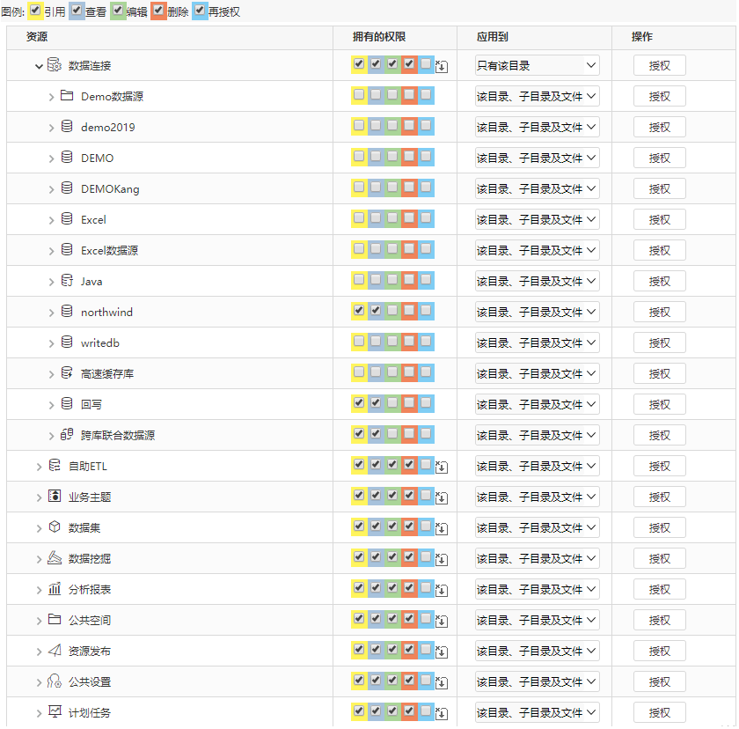Click inherit-permission icon in 计划任务 row

(x=442, y=713)
